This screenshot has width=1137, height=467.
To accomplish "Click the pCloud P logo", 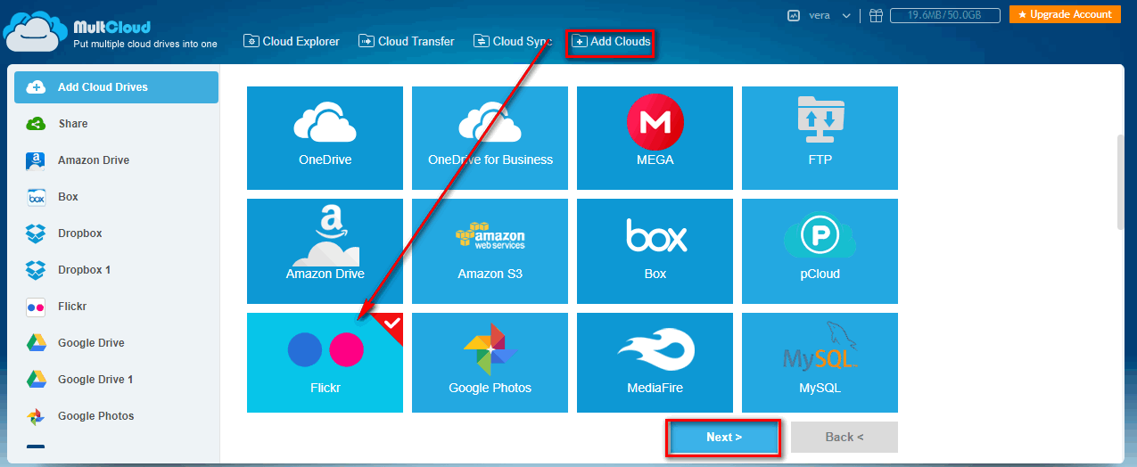I will [820, 235].
